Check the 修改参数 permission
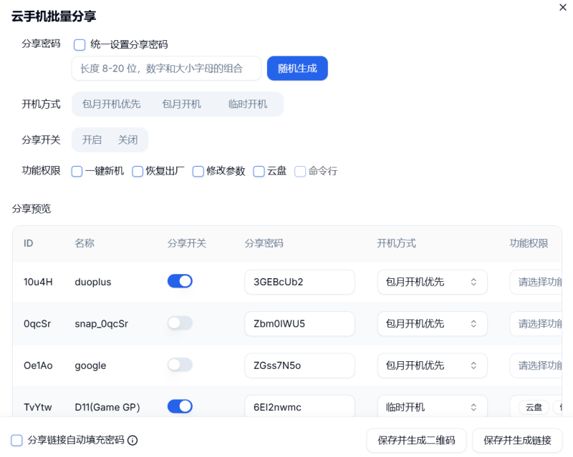 click(198, 171)
